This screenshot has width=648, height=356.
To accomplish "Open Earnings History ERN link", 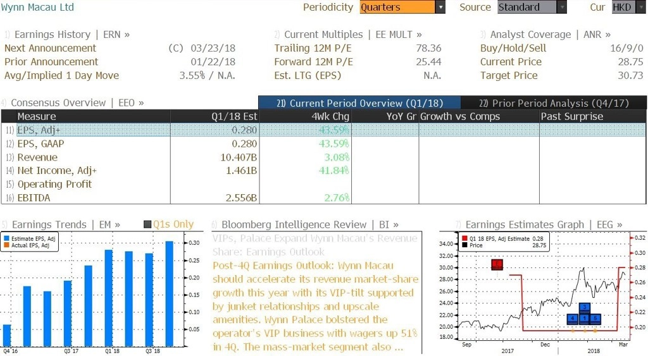I will pyautogui.click(x=72, y=34).
